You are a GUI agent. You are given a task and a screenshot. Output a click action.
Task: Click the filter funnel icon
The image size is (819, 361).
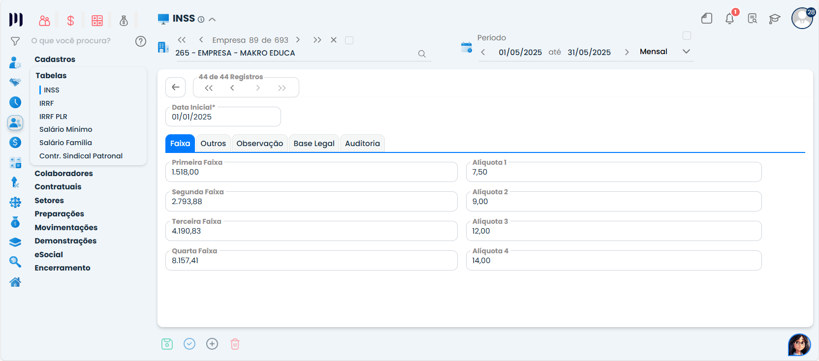[15, 41]
